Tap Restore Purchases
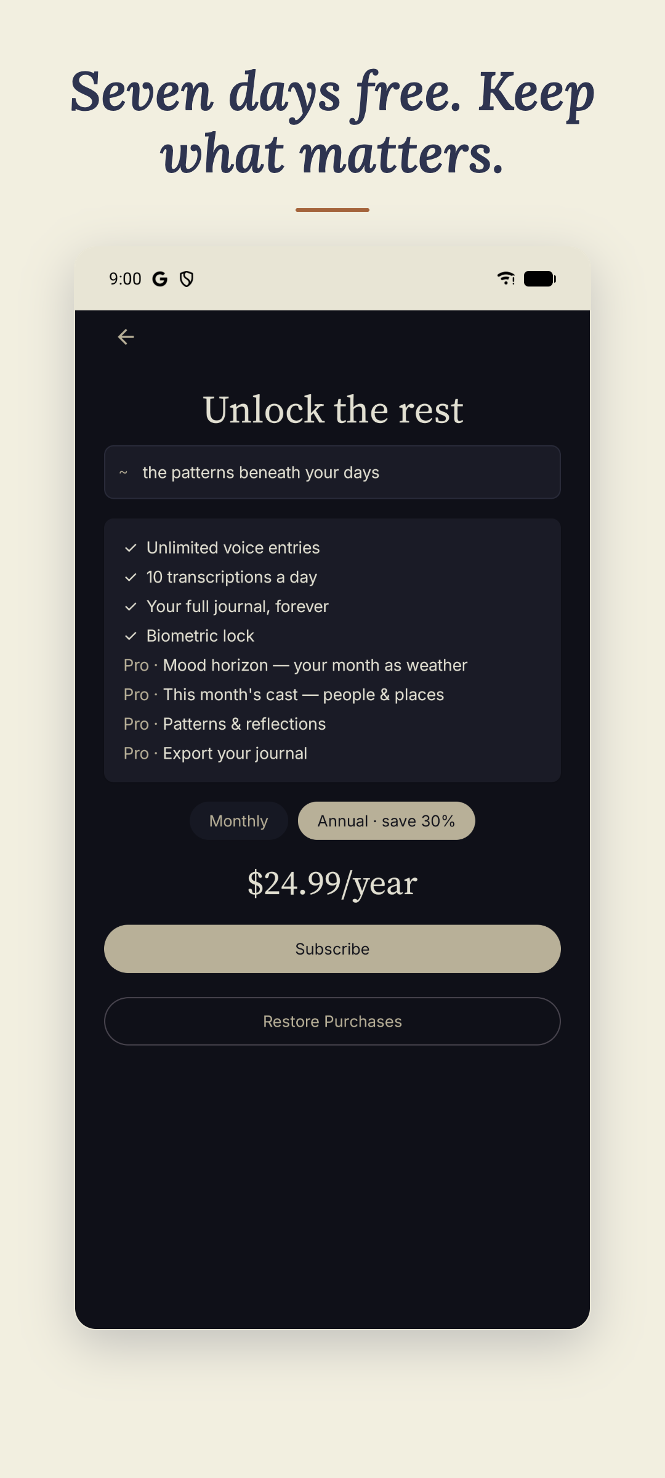Viewport: 665px width, 1478px height. (x=332, y=1022)
